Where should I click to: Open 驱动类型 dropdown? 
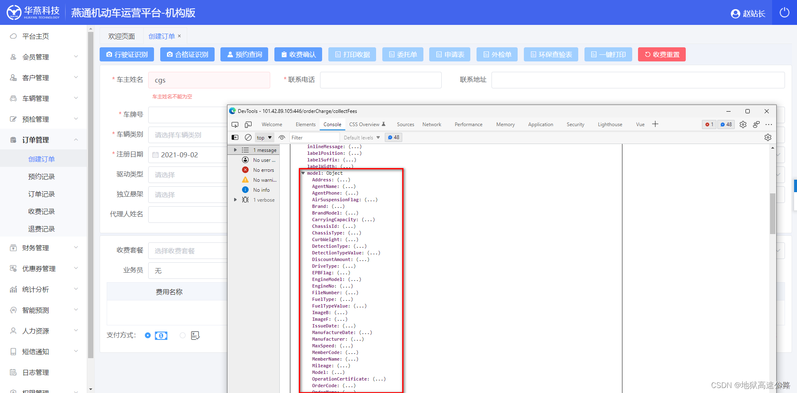pos(188,175)
